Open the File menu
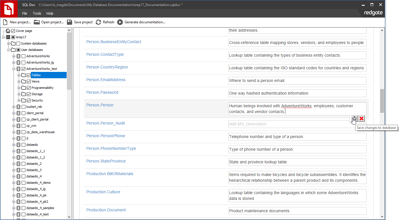Viewport: 399px width, 220px height. coord(25,14)
